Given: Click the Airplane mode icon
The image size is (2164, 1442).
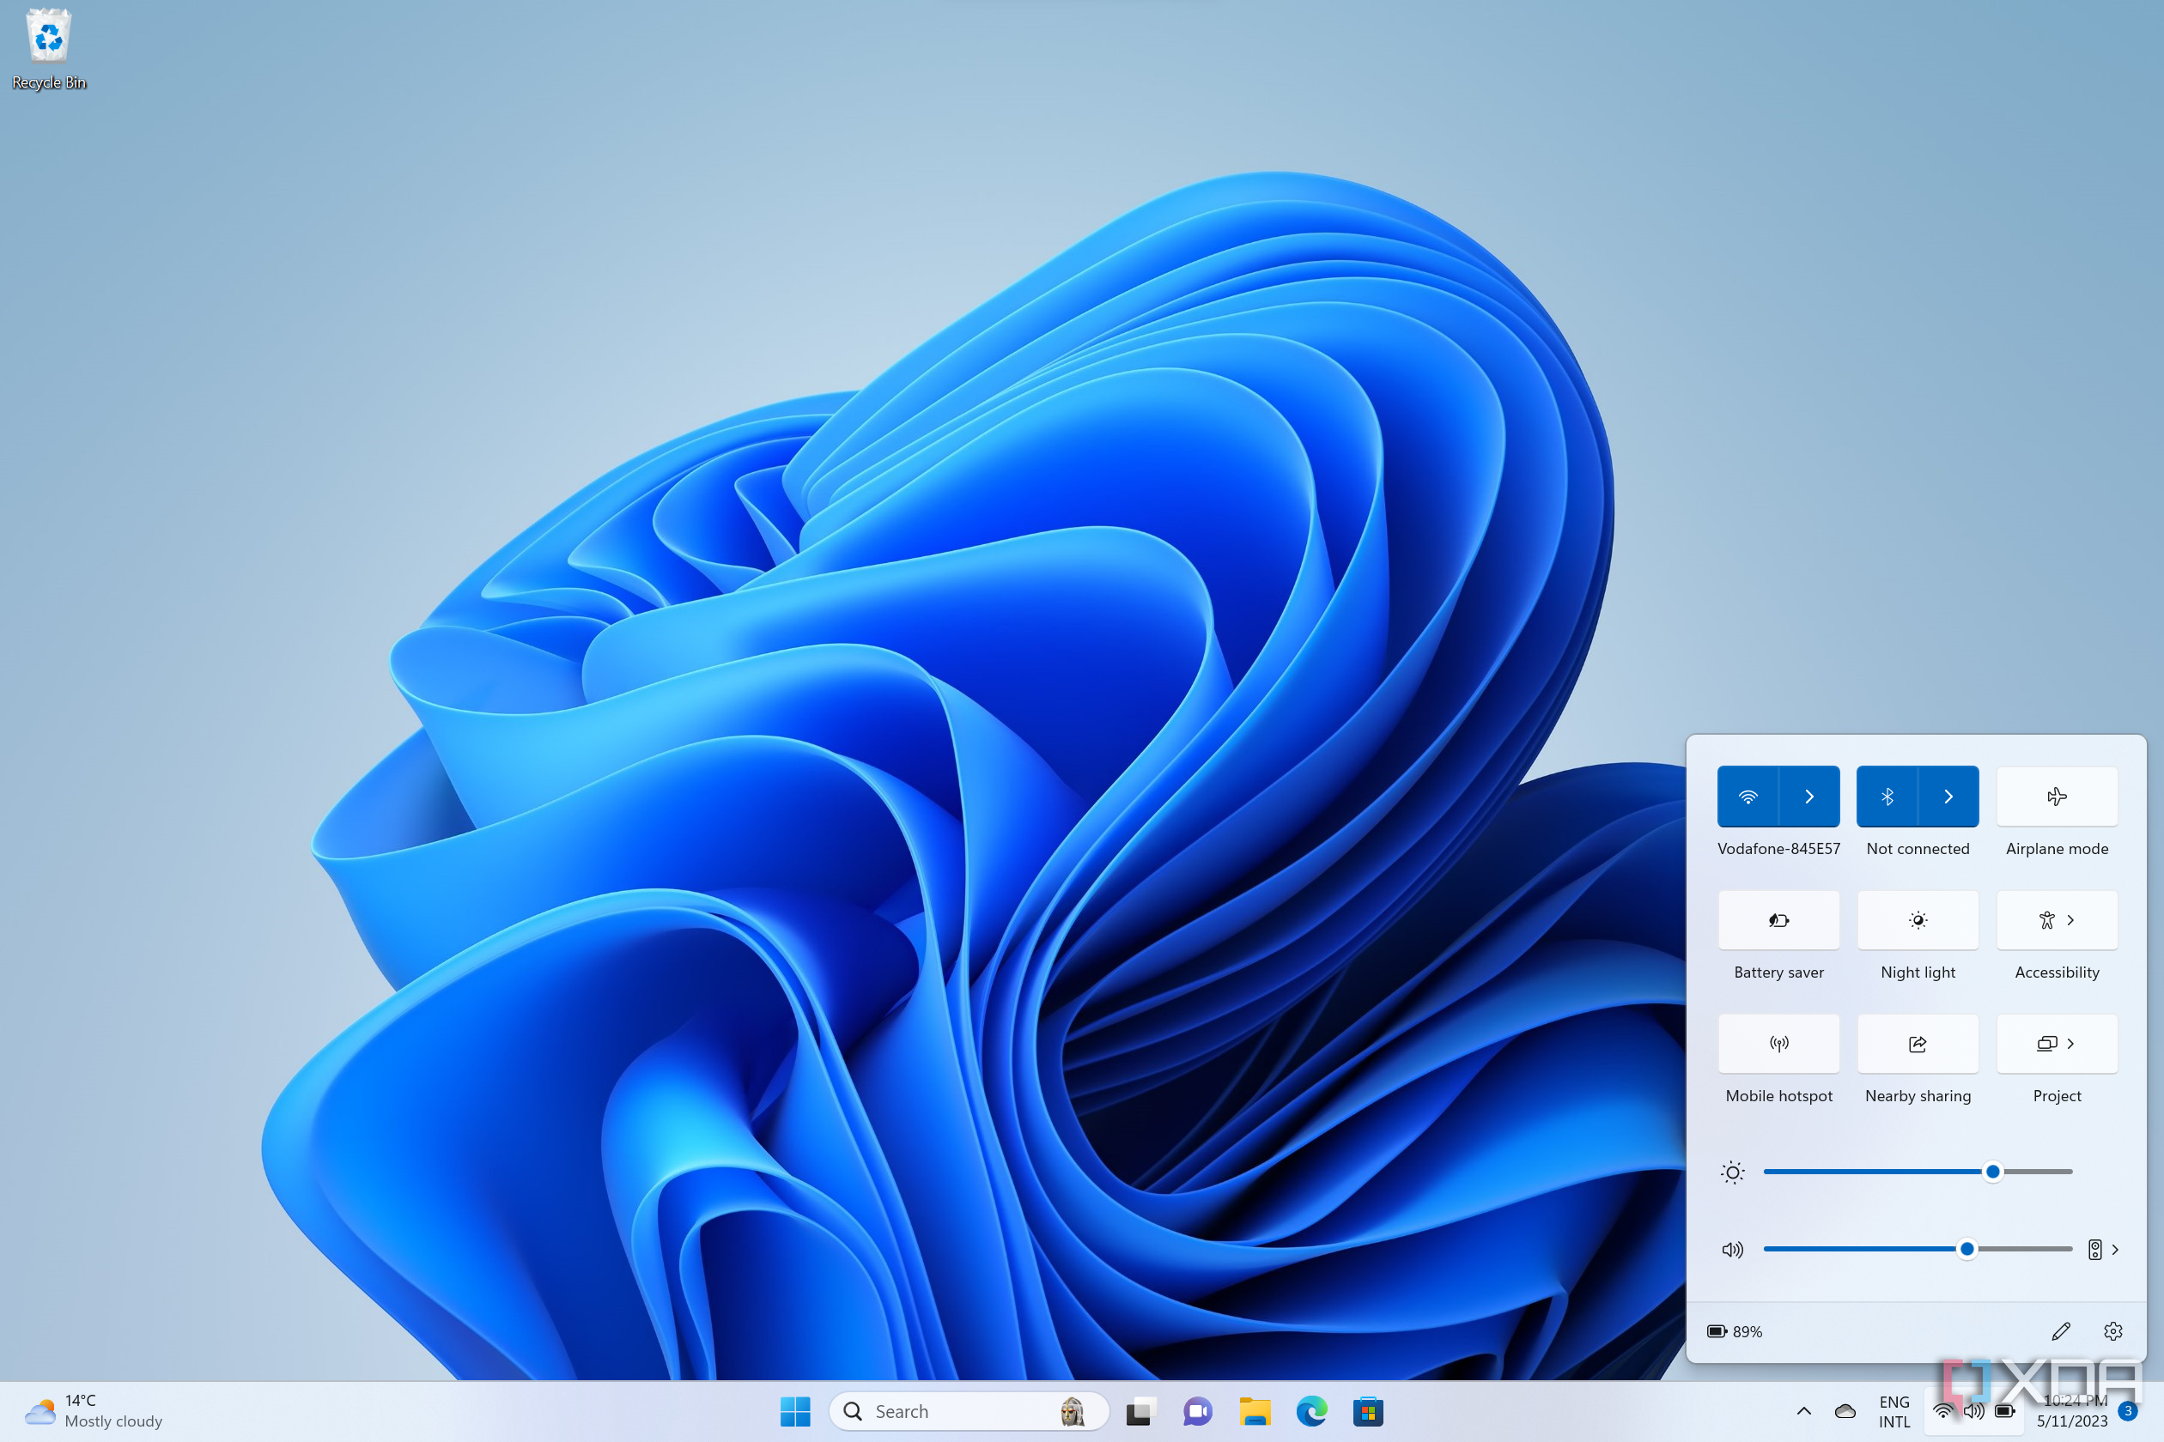Looking at the screenshot, I should 2056,795.
